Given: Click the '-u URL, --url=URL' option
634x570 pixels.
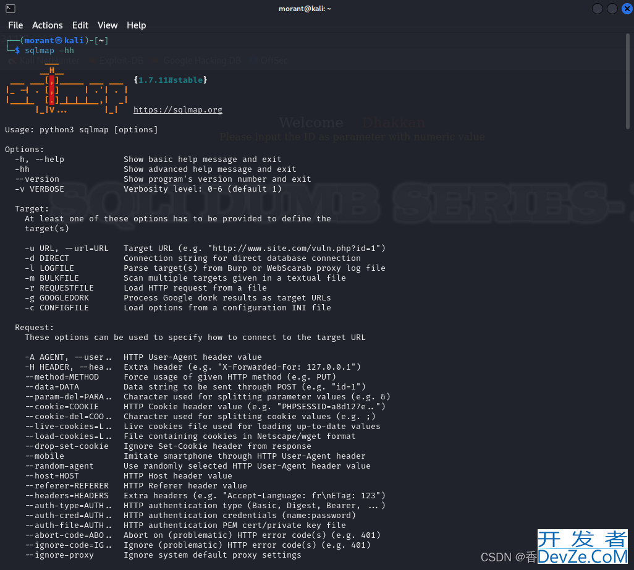Looking at the screenshot, I should point(67,249).
